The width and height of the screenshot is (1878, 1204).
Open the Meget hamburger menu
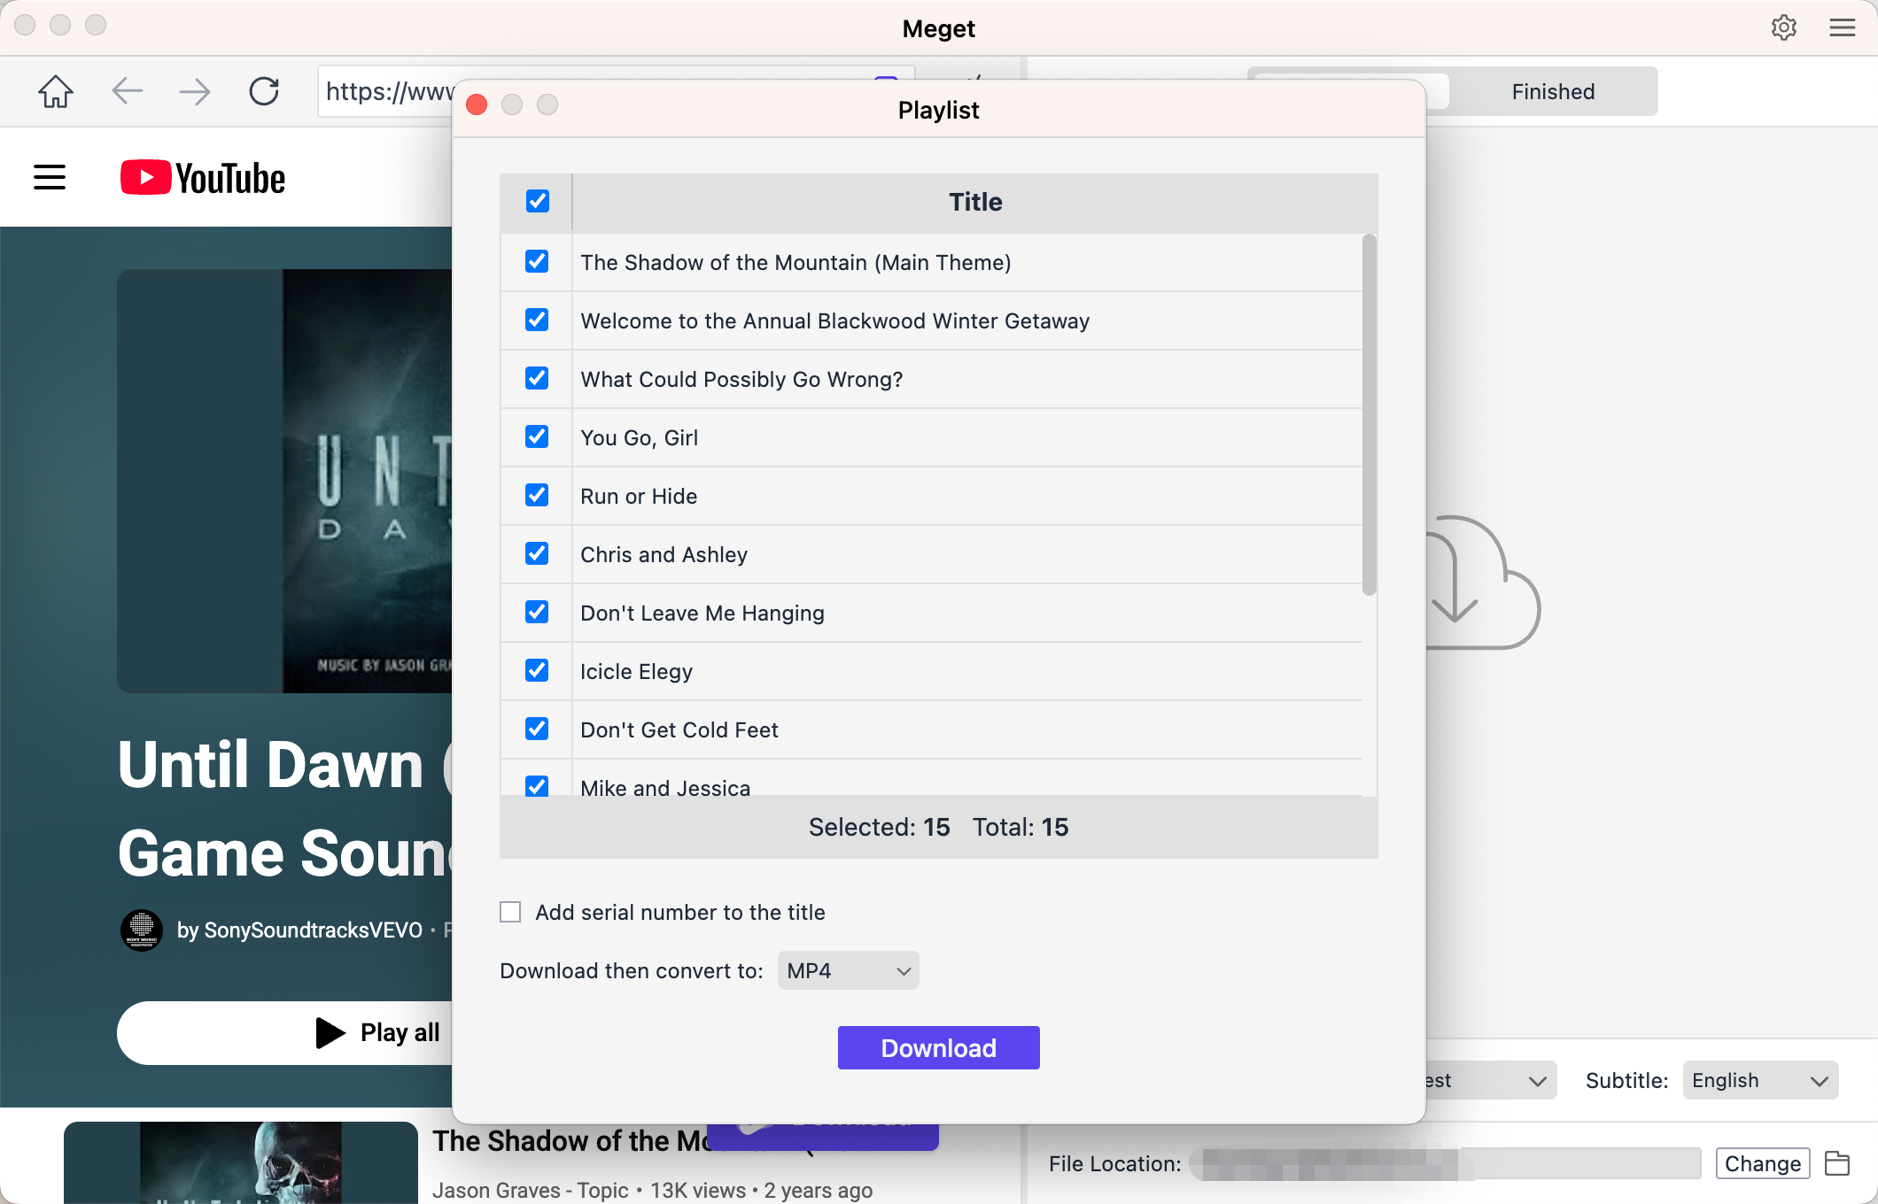click(1841, 27)
